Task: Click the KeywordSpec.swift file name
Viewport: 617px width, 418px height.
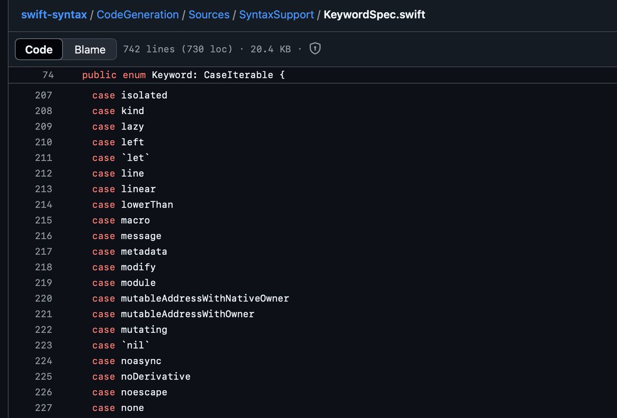Action: tap(374, 14)
